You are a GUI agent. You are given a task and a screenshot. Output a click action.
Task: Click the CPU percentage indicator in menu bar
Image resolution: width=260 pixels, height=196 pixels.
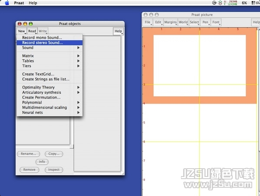244,3
